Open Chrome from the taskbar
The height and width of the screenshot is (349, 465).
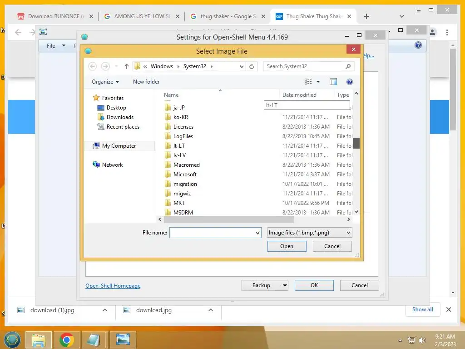66,340
